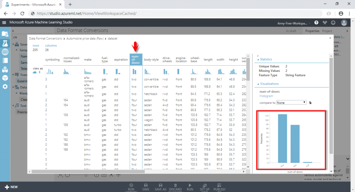Collapse the dataset details side panel arrow

pos(258,56)
